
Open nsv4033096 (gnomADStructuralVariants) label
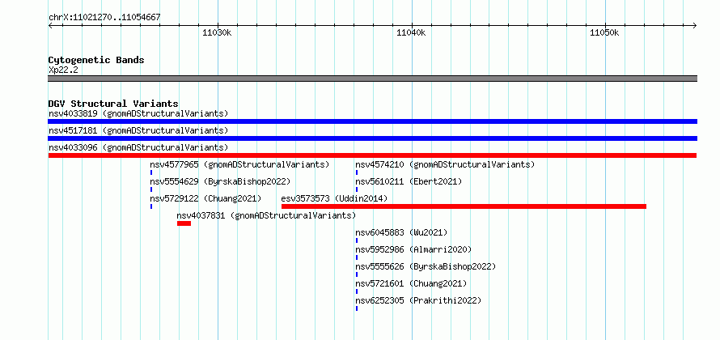(138, 147)
